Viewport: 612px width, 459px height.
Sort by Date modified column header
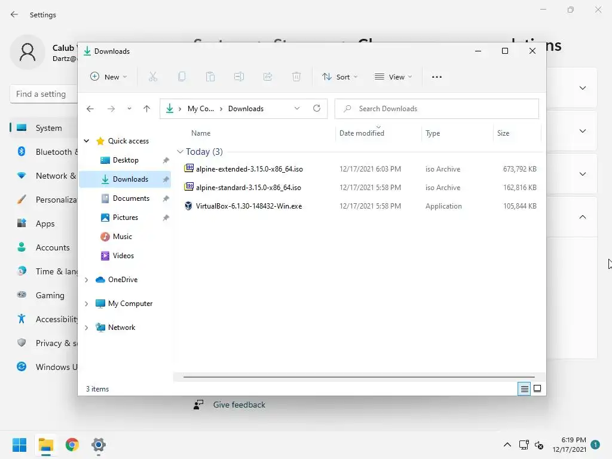click(x=378, y=133)
